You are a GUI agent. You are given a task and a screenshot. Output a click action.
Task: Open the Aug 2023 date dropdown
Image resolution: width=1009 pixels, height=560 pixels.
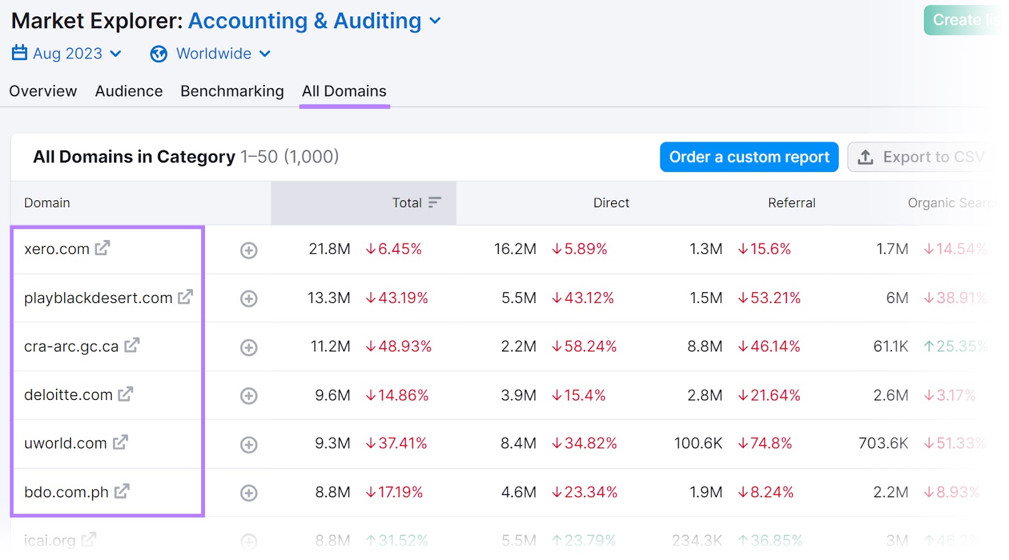click(x=67, y=54)
